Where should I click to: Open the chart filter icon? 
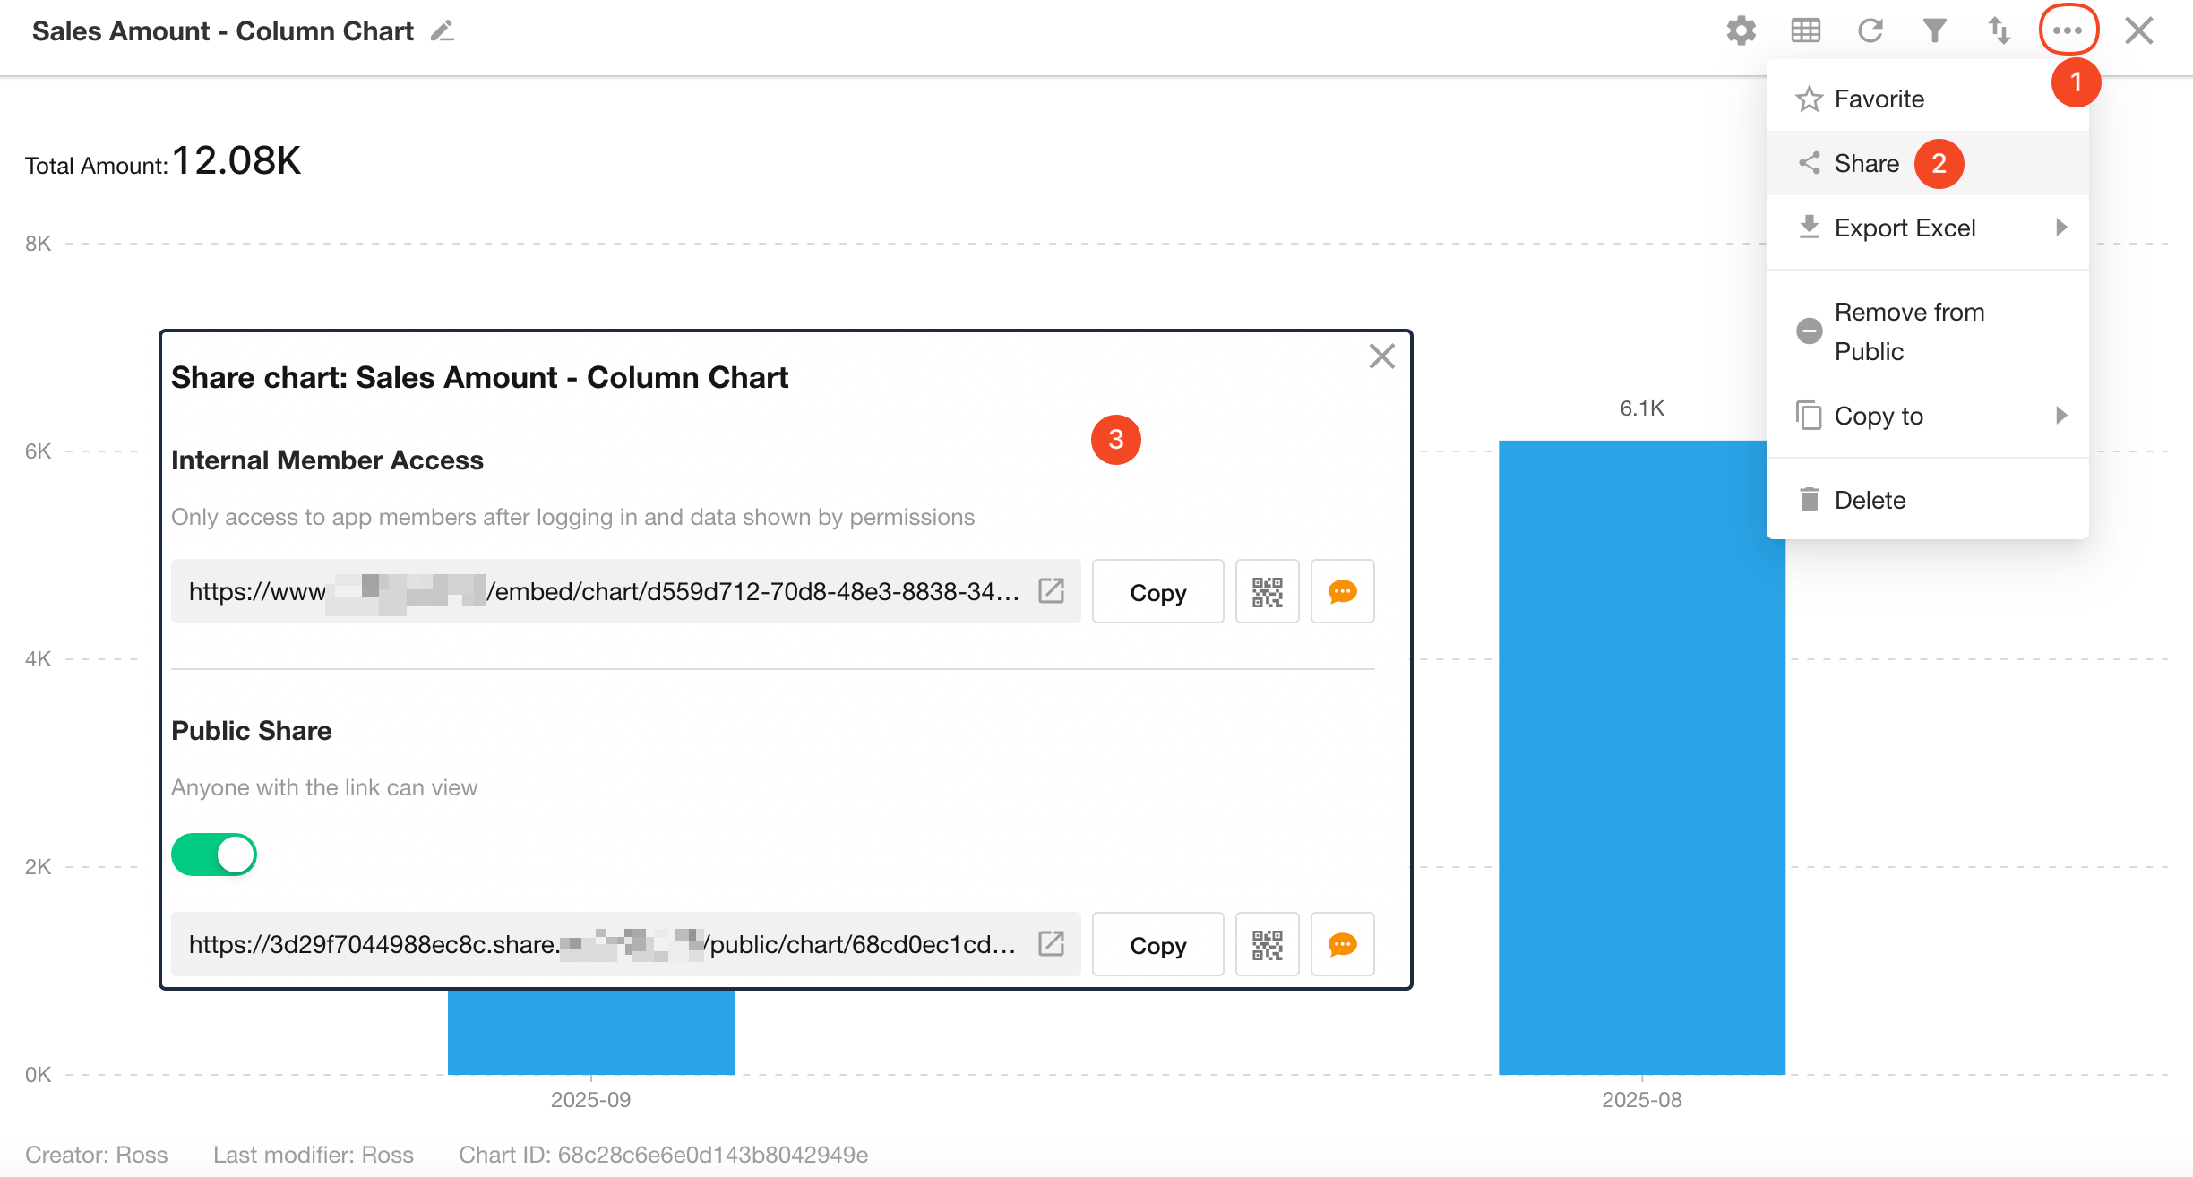point(1934,31)
